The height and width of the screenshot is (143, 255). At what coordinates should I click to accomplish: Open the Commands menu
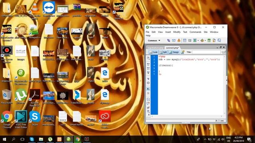coord(195,32)
